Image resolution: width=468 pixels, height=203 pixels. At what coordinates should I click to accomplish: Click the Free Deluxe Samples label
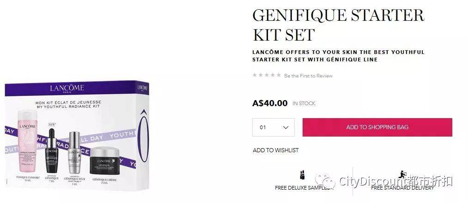point(302,188)
